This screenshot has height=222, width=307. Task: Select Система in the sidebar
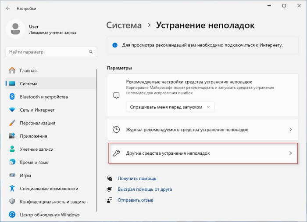(x=51, y=84)
